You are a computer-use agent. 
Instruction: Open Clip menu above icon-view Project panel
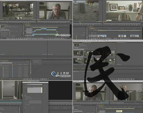pos(90,40)
